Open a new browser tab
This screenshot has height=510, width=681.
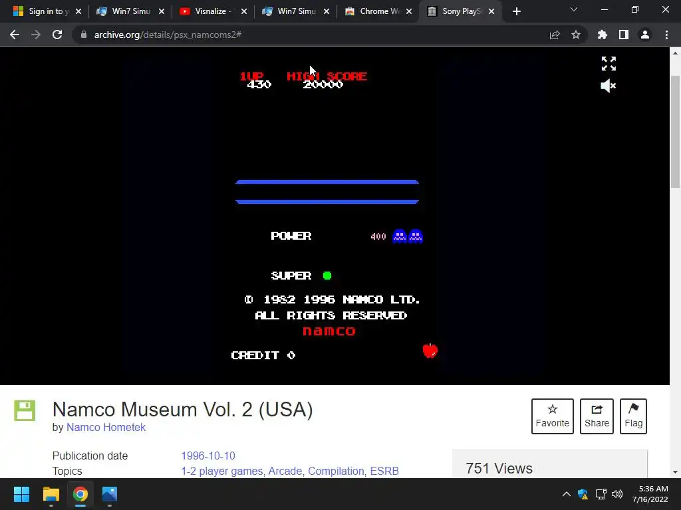tap(516, 11)
